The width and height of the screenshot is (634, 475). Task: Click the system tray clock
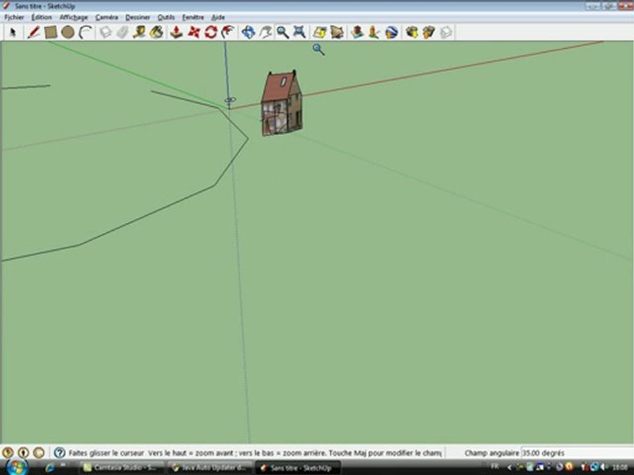(620, 467)
